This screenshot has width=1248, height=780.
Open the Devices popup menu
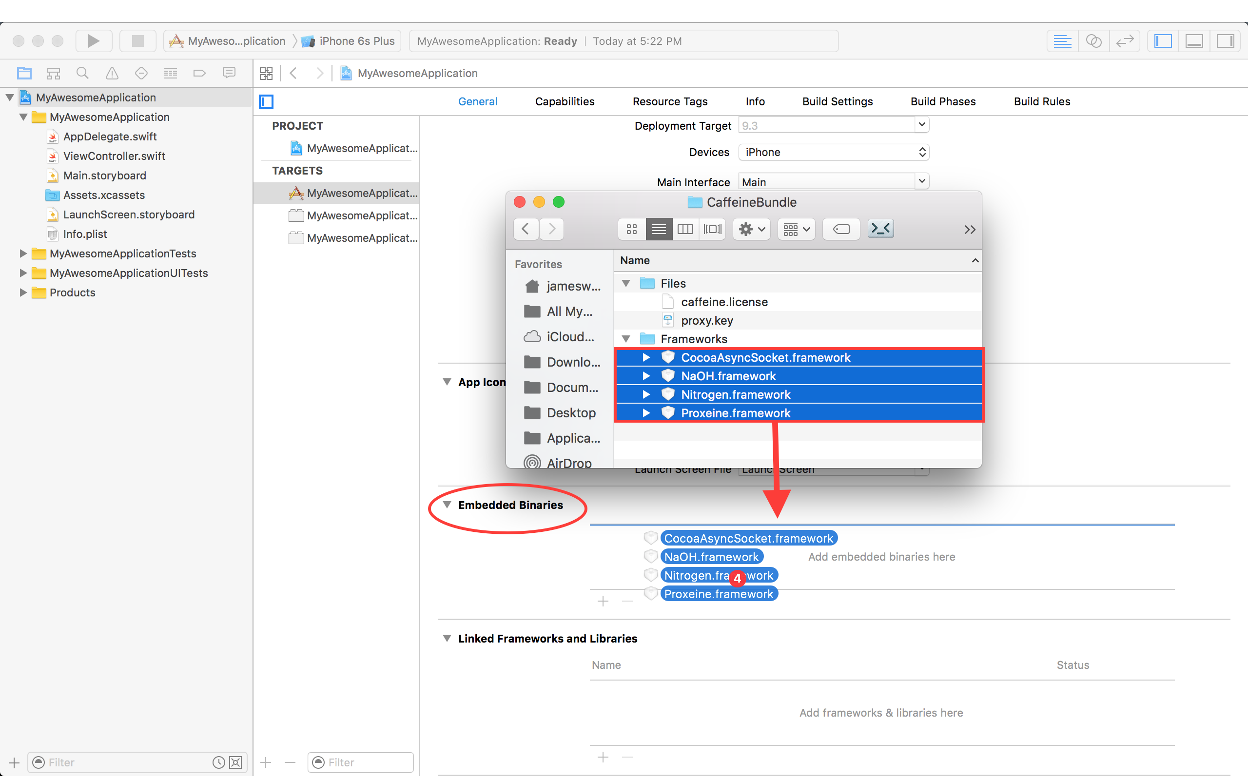[x=833, y=152]
